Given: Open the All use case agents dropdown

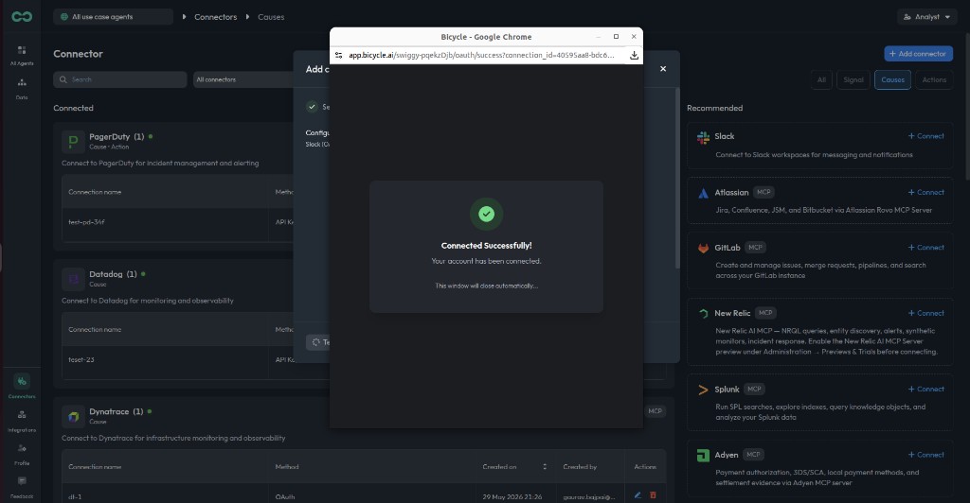Looking at the screenshot, I should (114, 17).
